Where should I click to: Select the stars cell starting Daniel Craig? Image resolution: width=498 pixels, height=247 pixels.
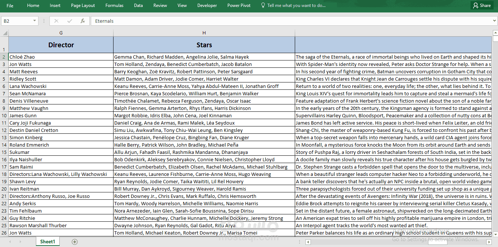(x=204, y=123)
